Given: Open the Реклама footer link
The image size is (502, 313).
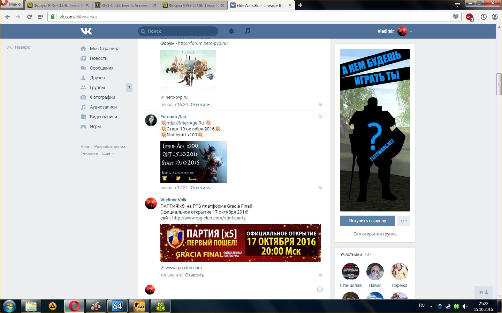Looking at the screenshot, I should pyautogui.click(x=89, y=153).
